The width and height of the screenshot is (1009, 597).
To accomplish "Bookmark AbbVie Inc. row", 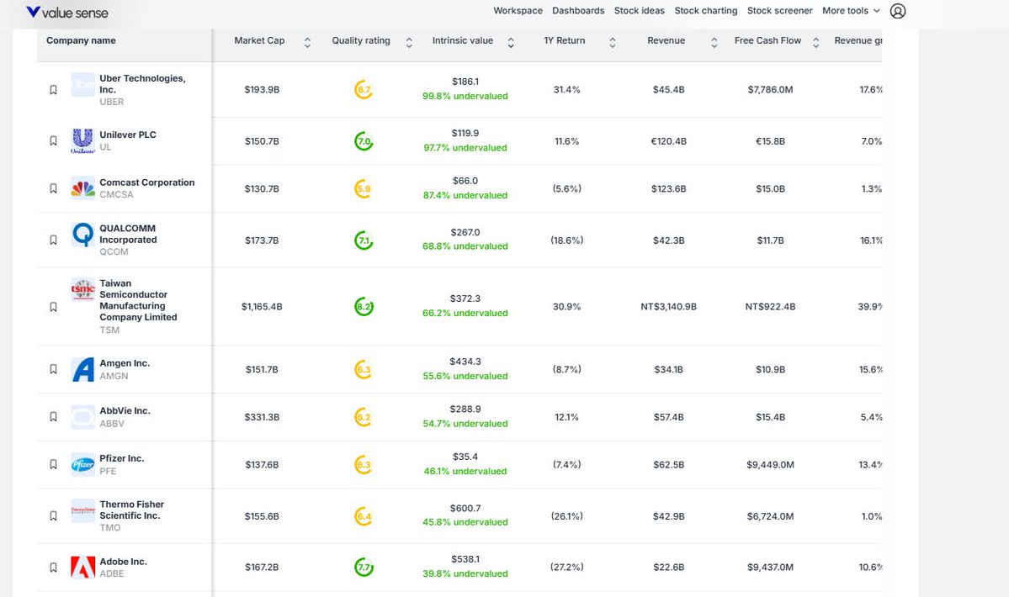I will [x=53, y=416].
